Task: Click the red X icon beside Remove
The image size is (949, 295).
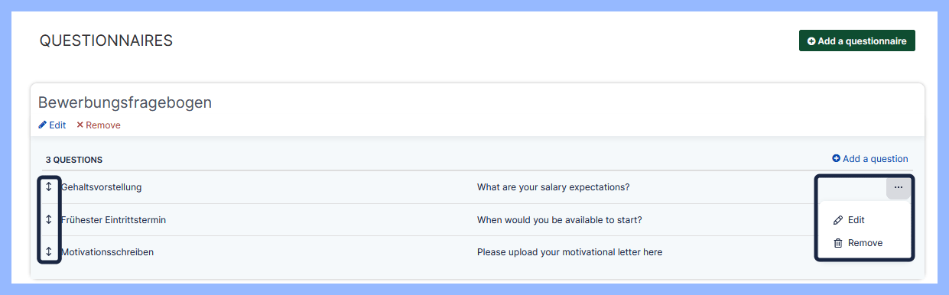Action: [x=80, y=125]
